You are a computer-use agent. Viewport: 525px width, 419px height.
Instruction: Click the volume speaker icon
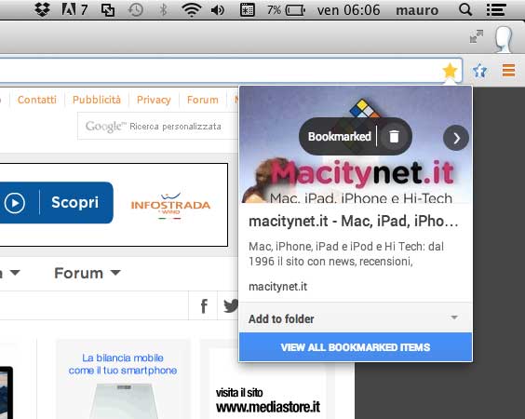point(218,10)
